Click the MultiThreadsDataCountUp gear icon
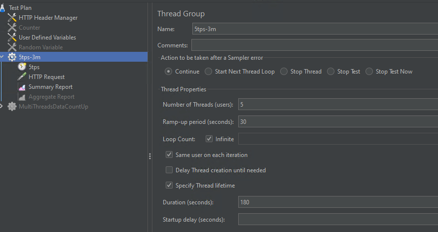Image resolution: width=438 pixels, height=232 pixels. 12,107
